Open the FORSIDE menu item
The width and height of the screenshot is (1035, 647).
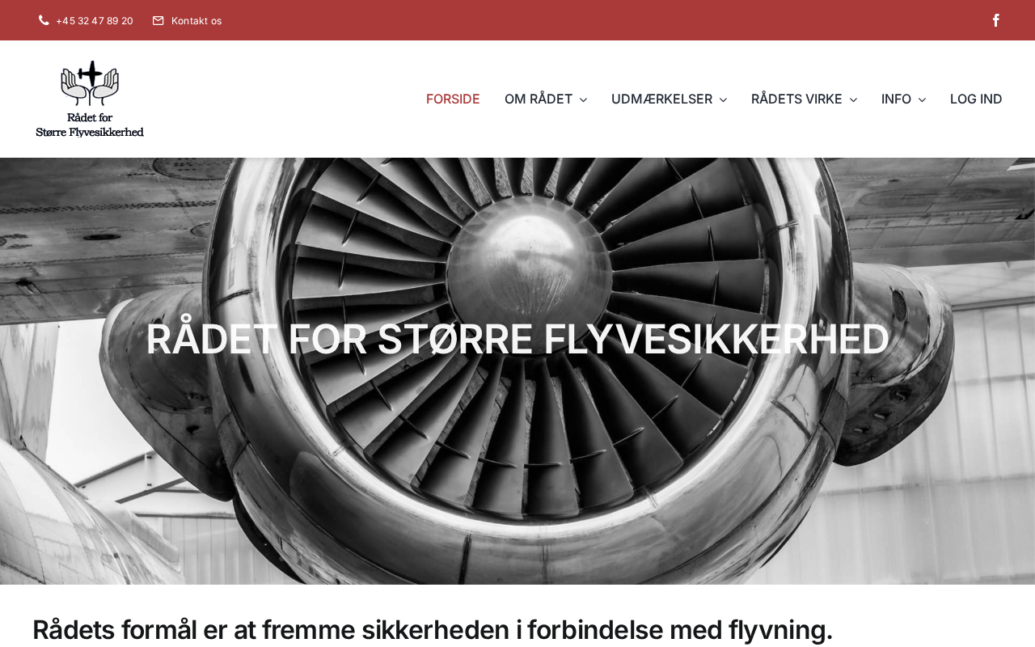click(x=453, y=99)
